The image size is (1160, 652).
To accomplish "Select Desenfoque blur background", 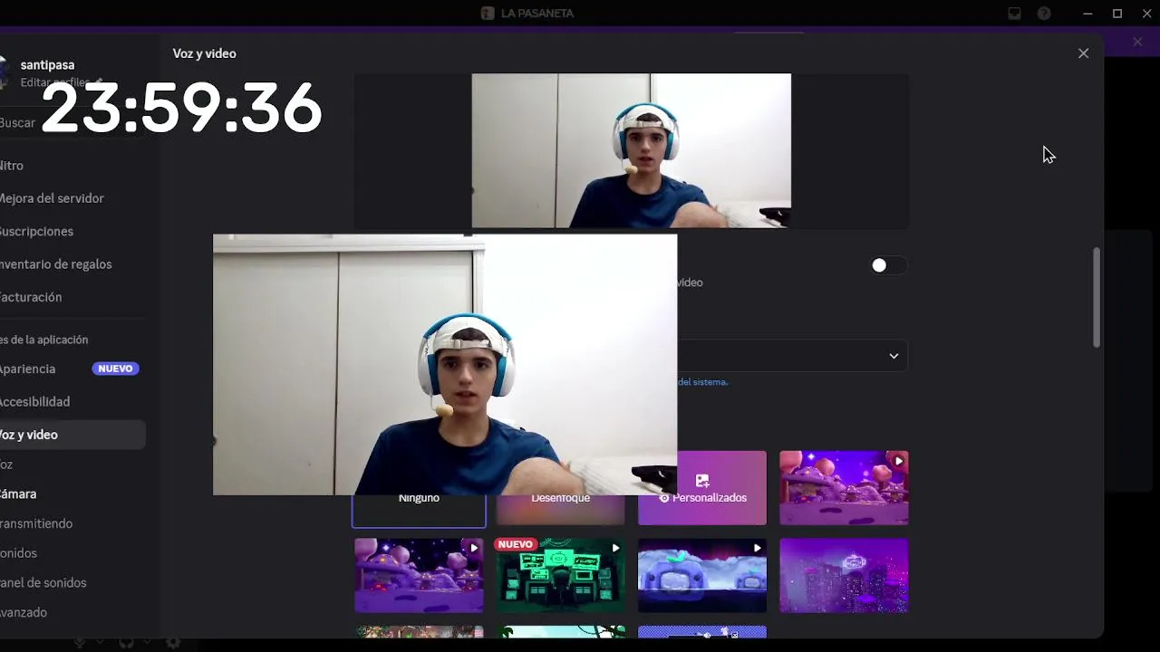I will [560, 510].
